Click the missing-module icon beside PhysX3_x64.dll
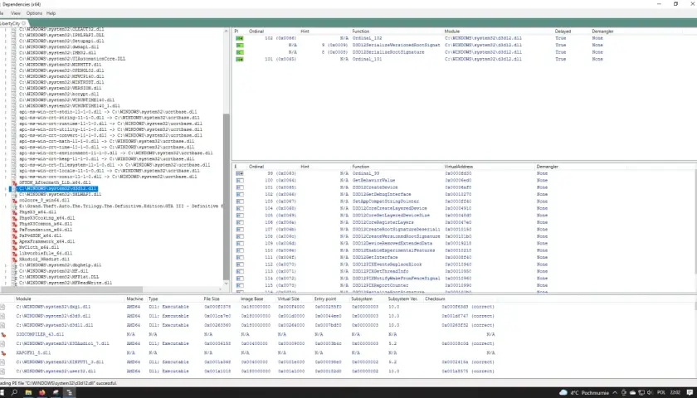Image resolution: width=697 pixels, height=398 pixels. 15,212
